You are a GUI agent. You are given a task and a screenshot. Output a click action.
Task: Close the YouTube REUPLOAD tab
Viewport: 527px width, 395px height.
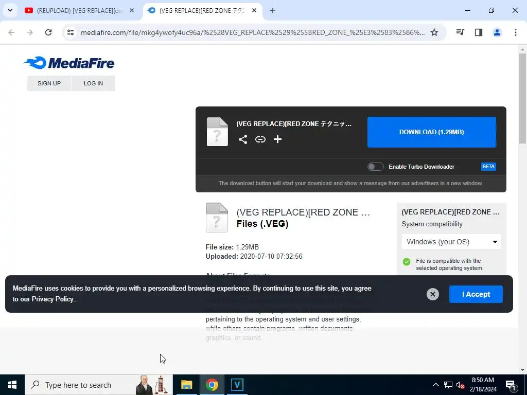[132, 10]
